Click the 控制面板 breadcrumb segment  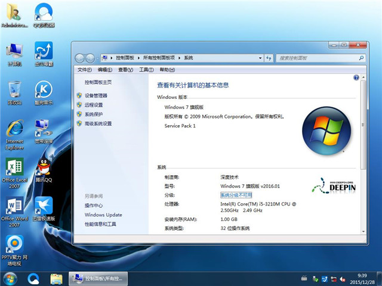tap(125, 58)
